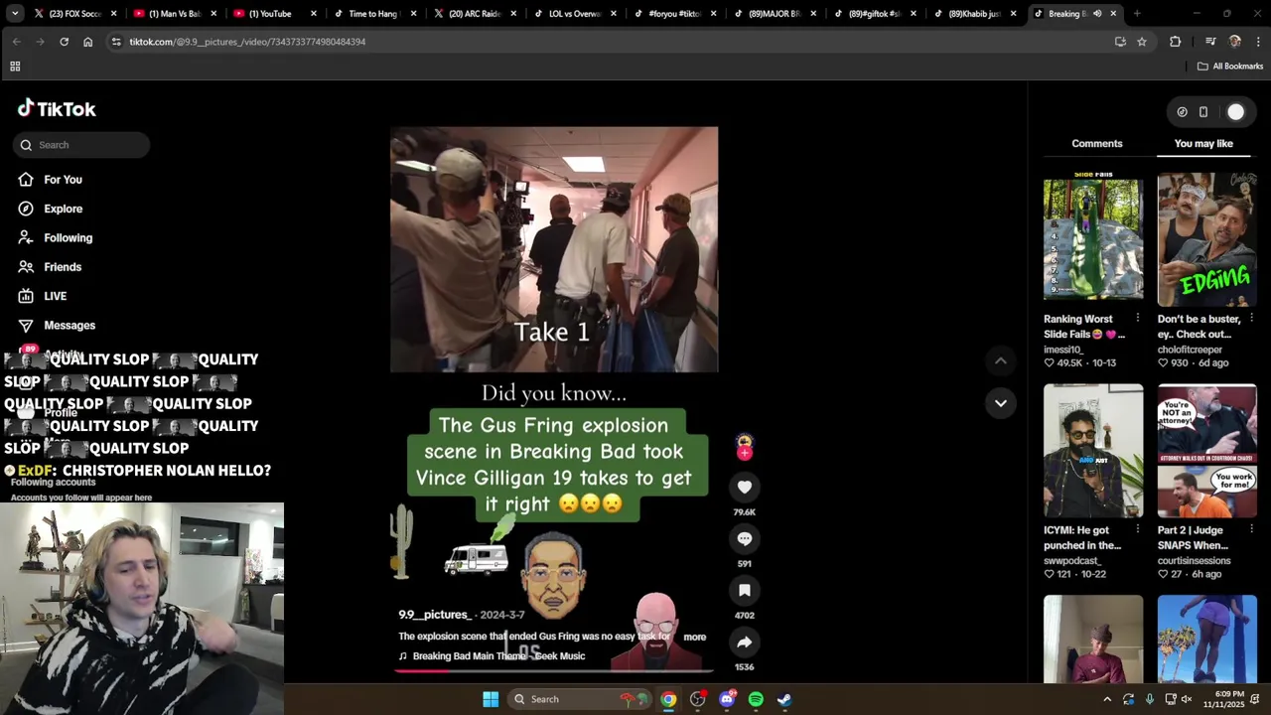The height and width of the screenshot is (715, 1271).
Task: Open the tab search dropdown
Action: [15, 14]
